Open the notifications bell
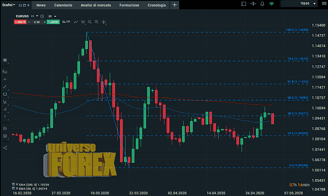 [x=262, y=5]
